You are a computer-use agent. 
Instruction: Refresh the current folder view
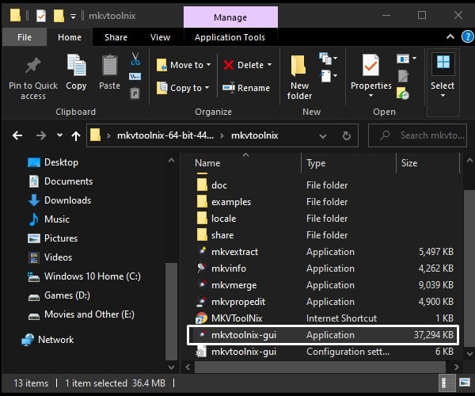(x=347, y=135)
